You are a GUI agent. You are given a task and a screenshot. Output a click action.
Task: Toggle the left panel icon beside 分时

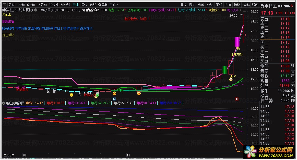pos(5,5)
